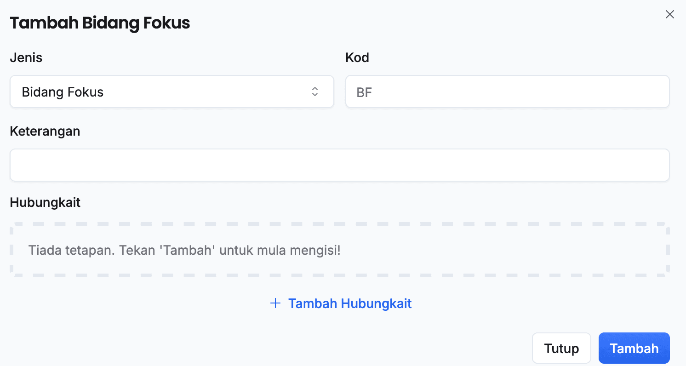The width and height of the screenshot is (686, 366).
Task: Click the Tambah Hubungkait link
Action: 349,303
